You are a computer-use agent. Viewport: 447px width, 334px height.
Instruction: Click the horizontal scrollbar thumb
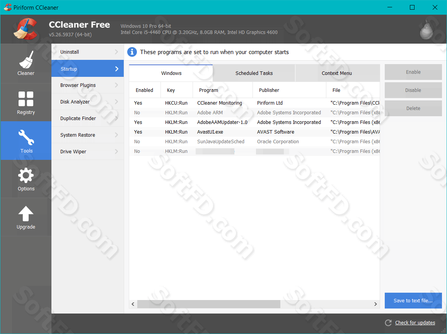209,304
